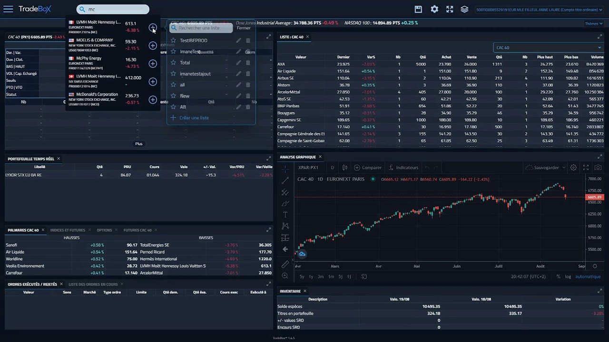Click go-to-date calendar icon under chart
This screenshot has width=609, height=342.
364,276
